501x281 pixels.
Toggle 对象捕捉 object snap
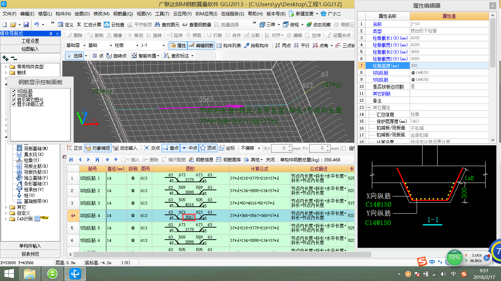98,148
